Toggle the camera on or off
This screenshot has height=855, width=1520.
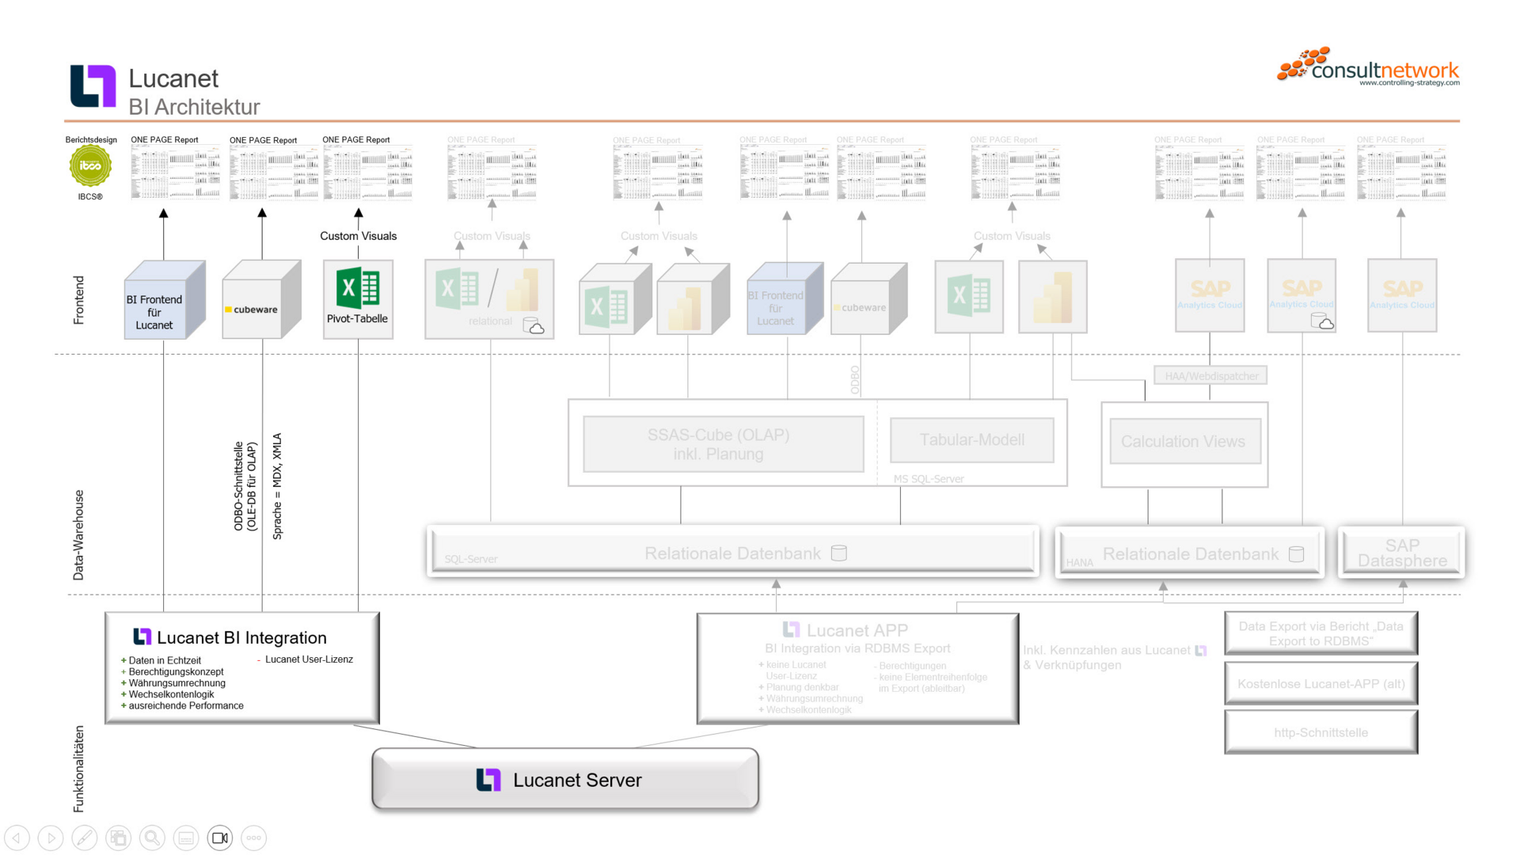(219, 837)
